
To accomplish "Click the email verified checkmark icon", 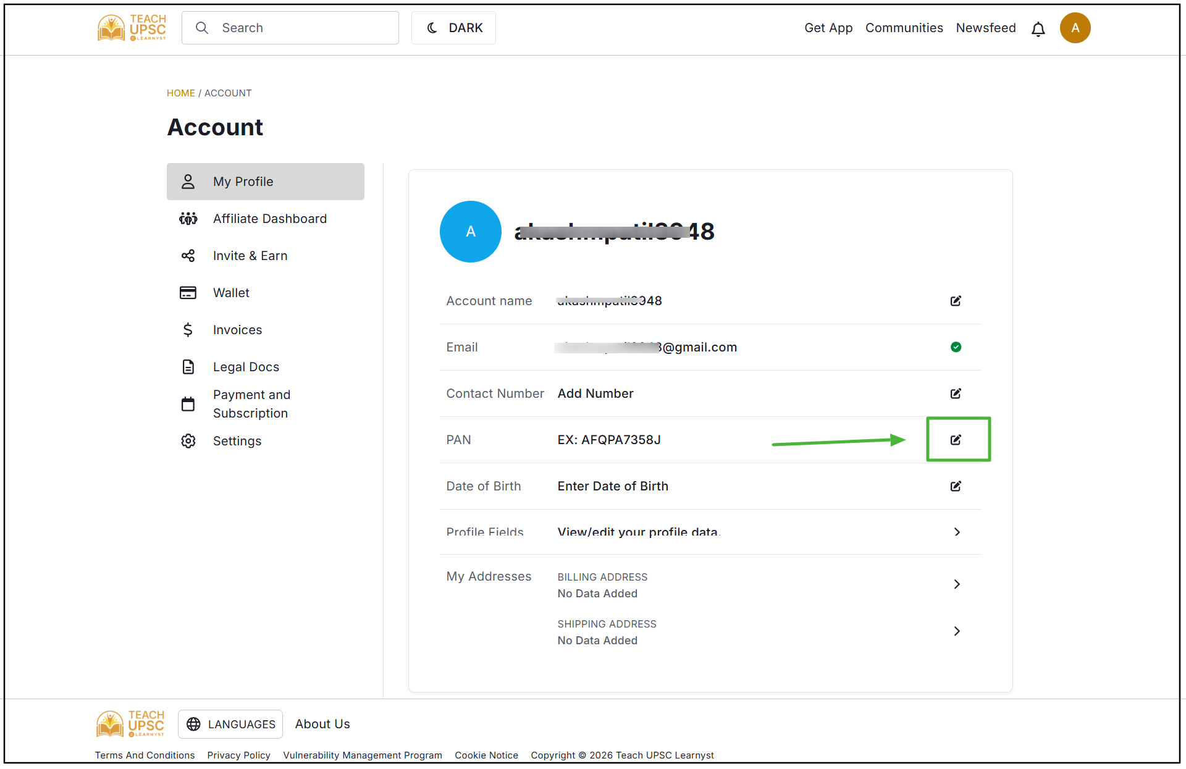I will click(956, 347).
